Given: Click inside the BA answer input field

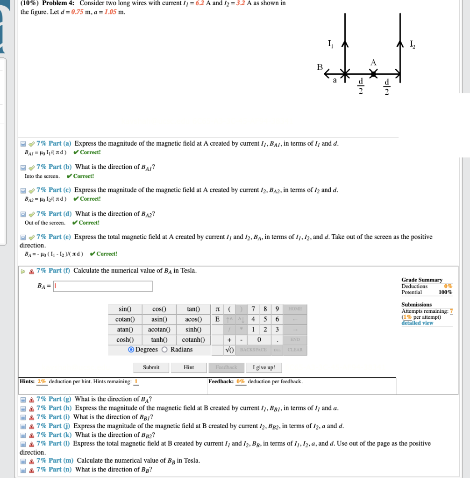Looking at the screenshot, I should click(x=103, y=286).
